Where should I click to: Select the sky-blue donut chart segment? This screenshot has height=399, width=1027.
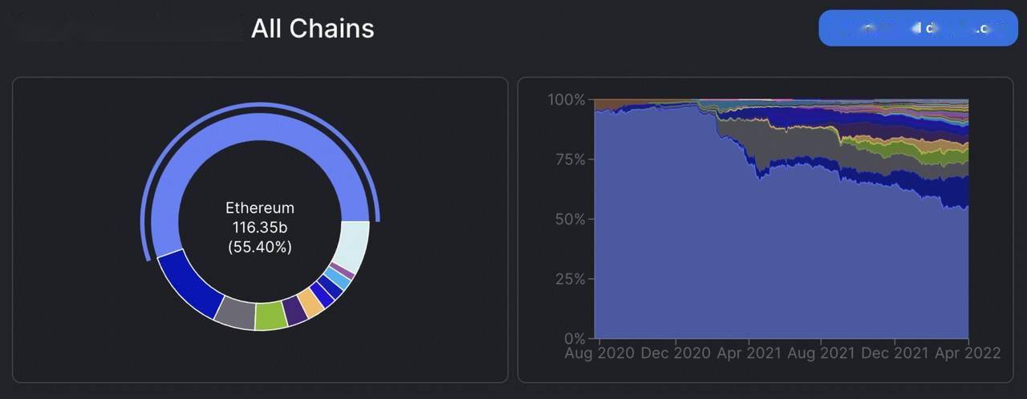pos(337,279)
